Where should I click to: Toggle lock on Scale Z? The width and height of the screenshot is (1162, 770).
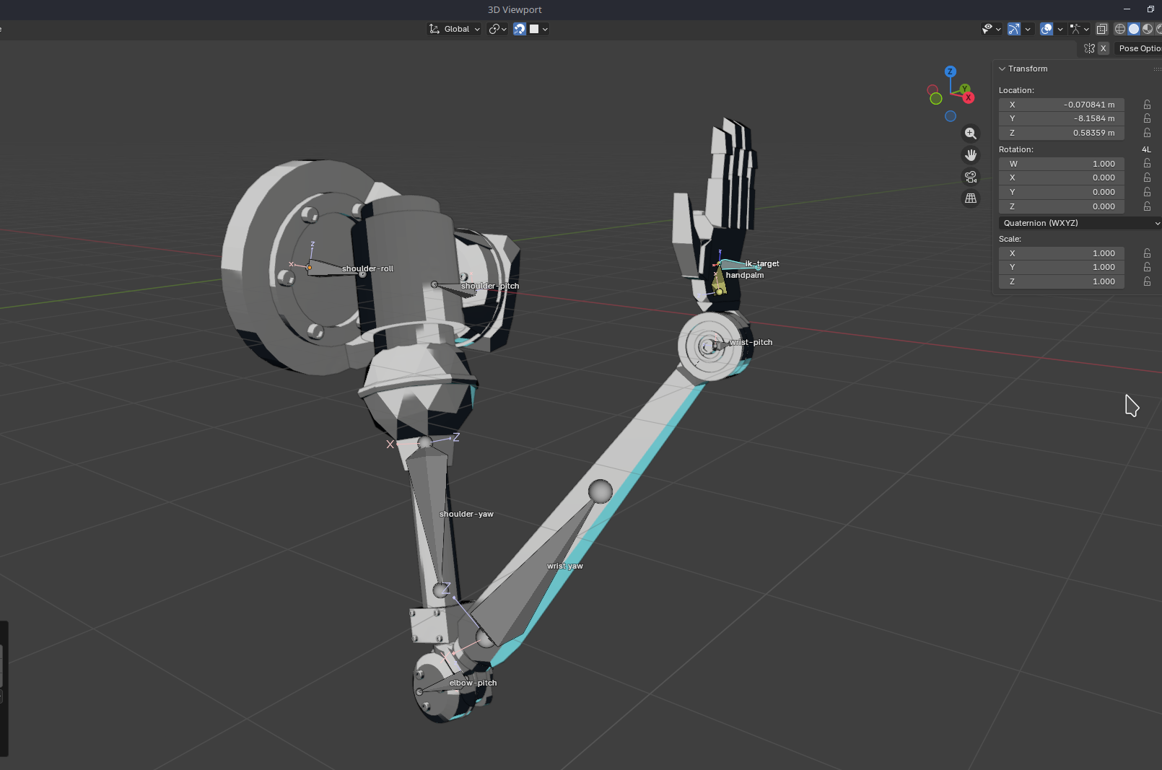click(x=1147, y=281)
